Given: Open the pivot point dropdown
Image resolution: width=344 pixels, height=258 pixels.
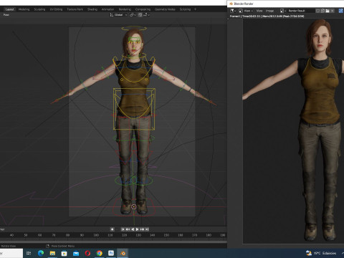Looking at the screenshot, I should coord(133,15).
